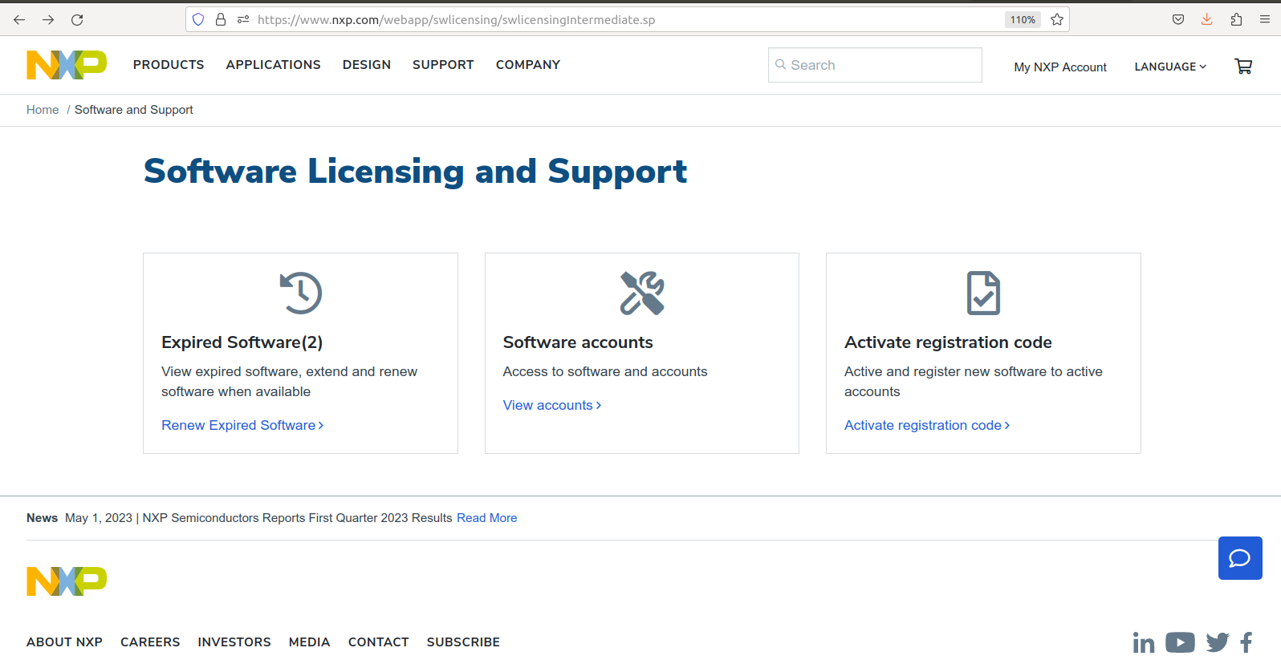Click the live chat bubble button
Screen dimensions: 1281x668
click(x=1239, y=558)
